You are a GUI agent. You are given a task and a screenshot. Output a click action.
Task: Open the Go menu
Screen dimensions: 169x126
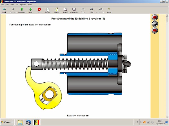(x=17, y=4)
